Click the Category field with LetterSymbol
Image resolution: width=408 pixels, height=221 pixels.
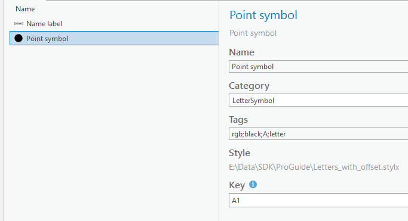tap(318, 100)
